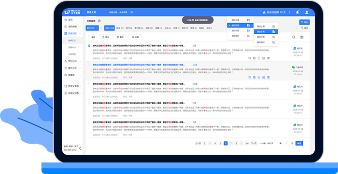Open the blue time-range dropdown

pyautogui.click(x=93, y=28)
